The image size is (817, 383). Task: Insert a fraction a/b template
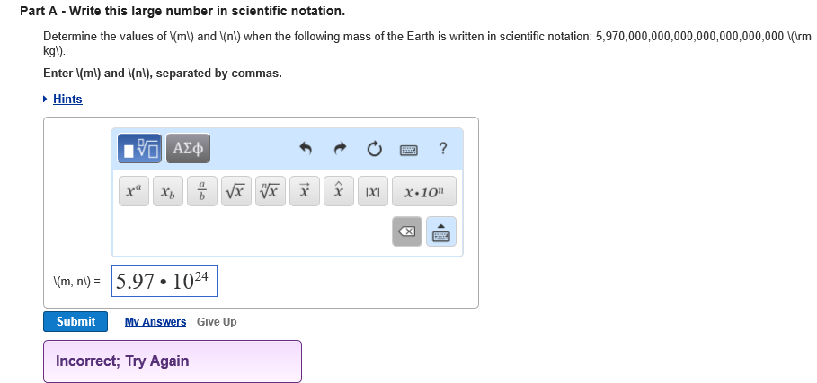(x=202, y=192)
